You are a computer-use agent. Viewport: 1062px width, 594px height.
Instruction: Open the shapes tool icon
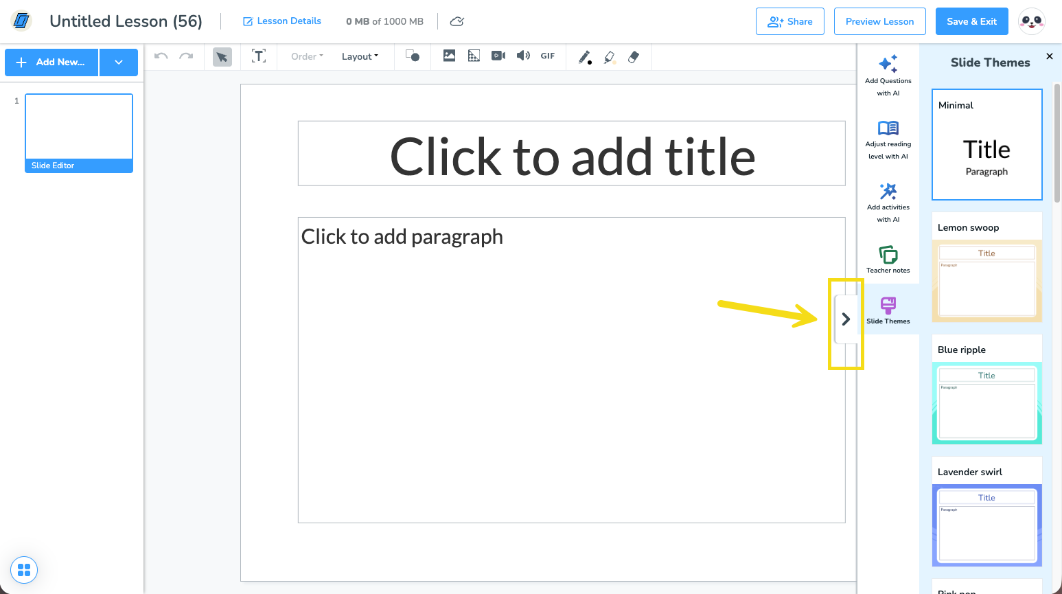(x=413, y=56)
